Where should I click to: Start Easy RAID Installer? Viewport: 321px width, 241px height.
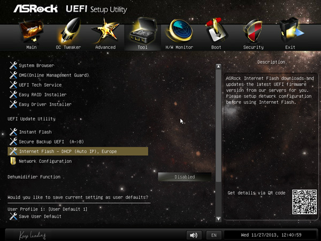tap(43, 95)
